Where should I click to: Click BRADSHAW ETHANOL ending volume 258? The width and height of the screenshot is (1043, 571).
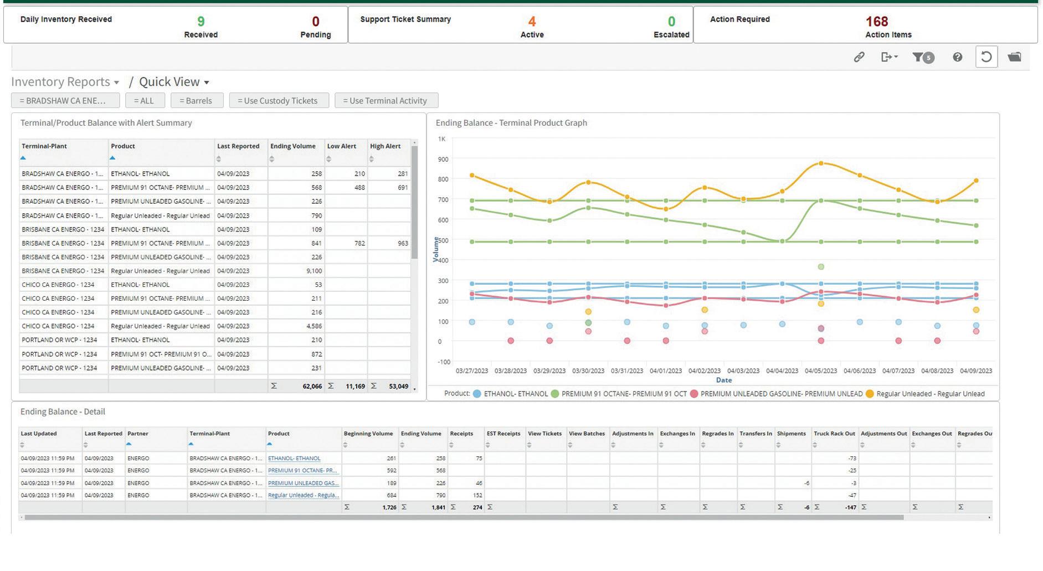tap(316, 174)
